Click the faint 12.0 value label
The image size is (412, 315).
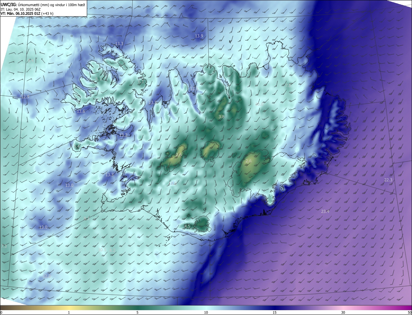47,276
